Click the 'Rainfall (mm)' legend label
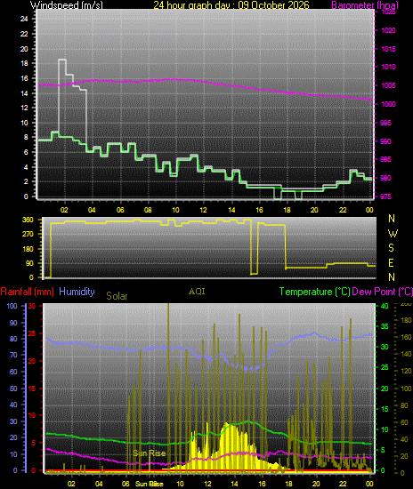Screen dimensions: 413x489 [28, 292]
